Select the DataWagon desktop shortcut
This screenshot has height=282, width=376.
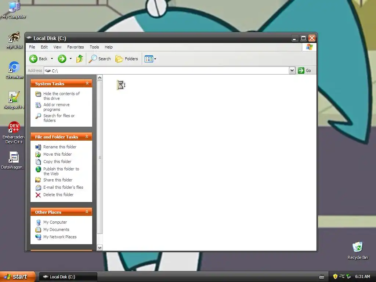click(13, 160)
